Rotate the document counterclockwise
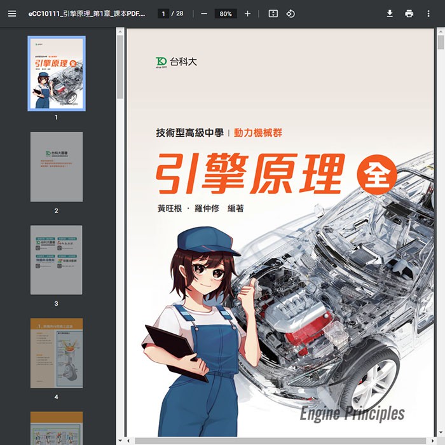Viewport: 445px width, 445px height. [291, 13]
